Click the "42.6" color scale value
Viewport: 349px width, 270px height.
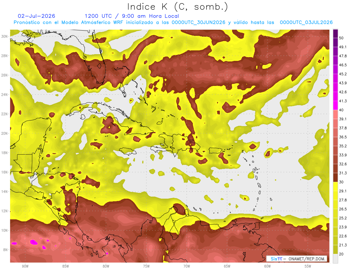tap(343, 92)
